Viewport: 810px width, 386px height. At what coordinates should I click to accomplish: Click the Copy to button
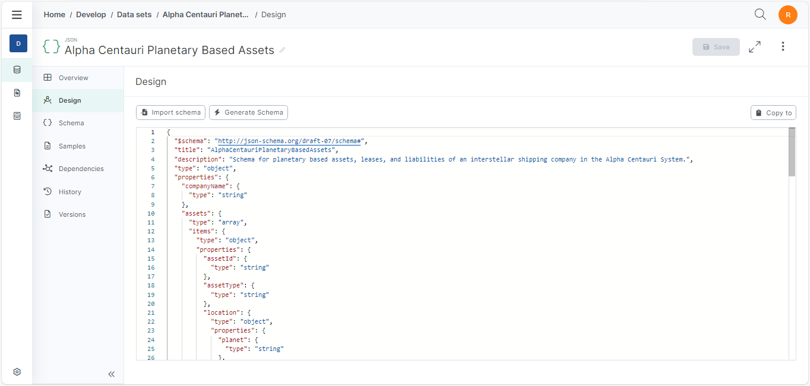[773, 113]
